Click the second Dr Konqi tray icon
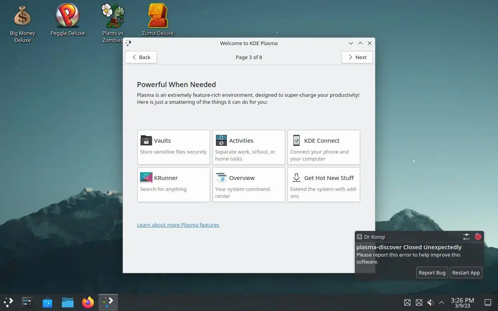The height and width of the screenshot is (311, 498). (419, 302)
